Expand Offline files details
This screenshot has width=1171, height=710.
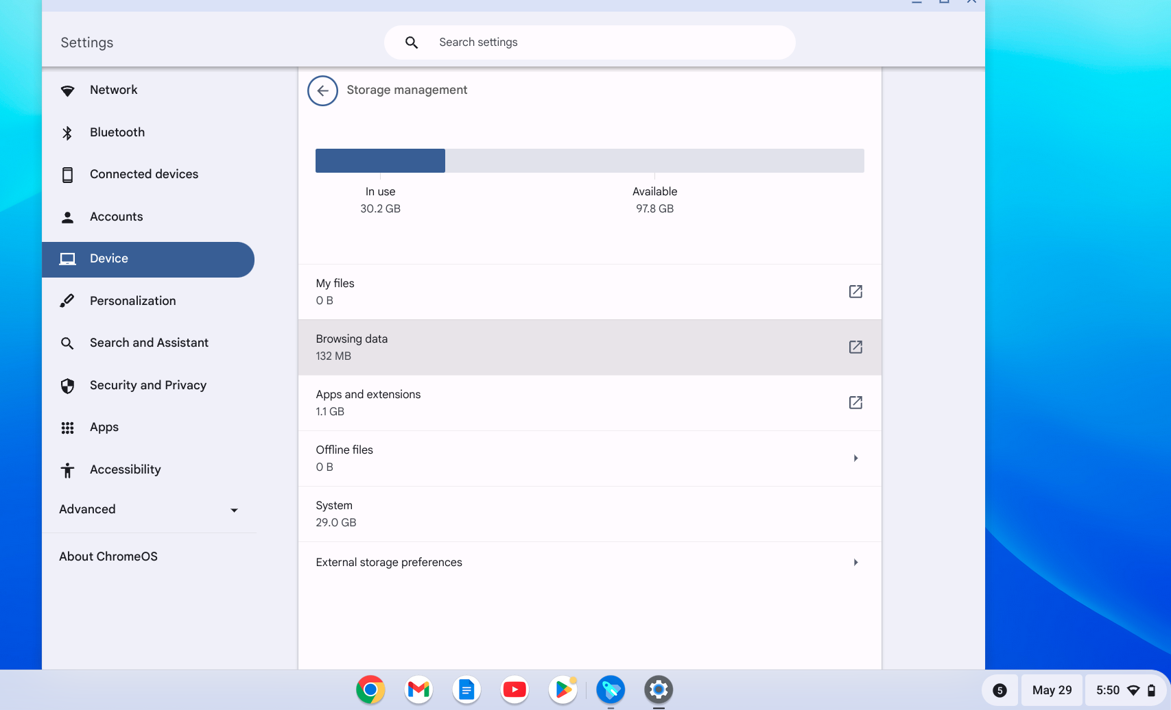click(855, 458)
